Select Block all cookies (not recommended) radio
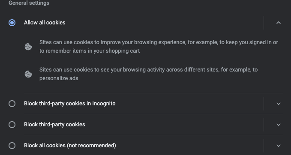 [x=12, y=145]
